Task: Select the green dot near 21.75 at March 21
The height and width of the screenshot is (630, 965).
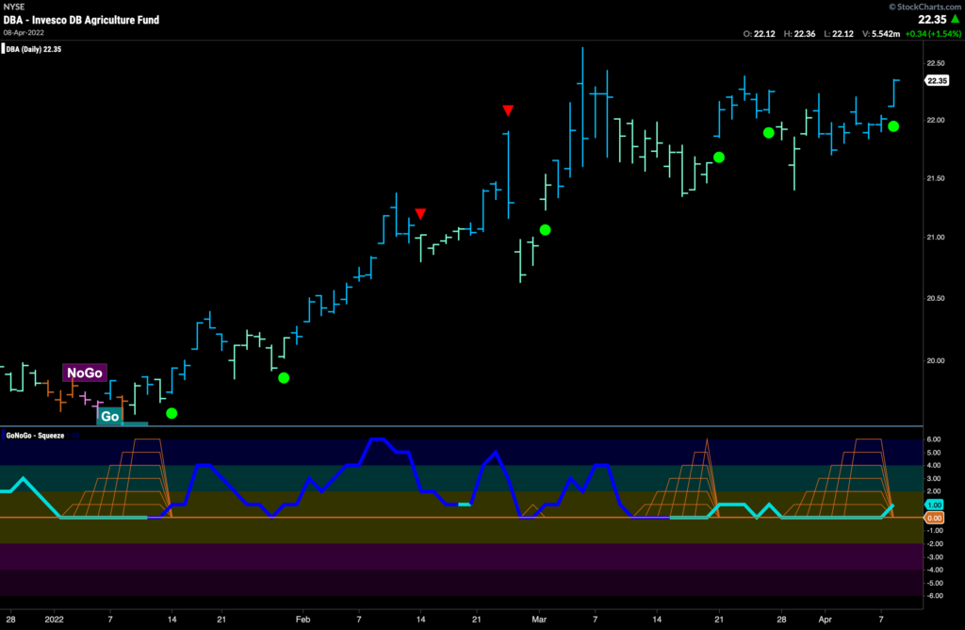Action: [x=719, y=157]
